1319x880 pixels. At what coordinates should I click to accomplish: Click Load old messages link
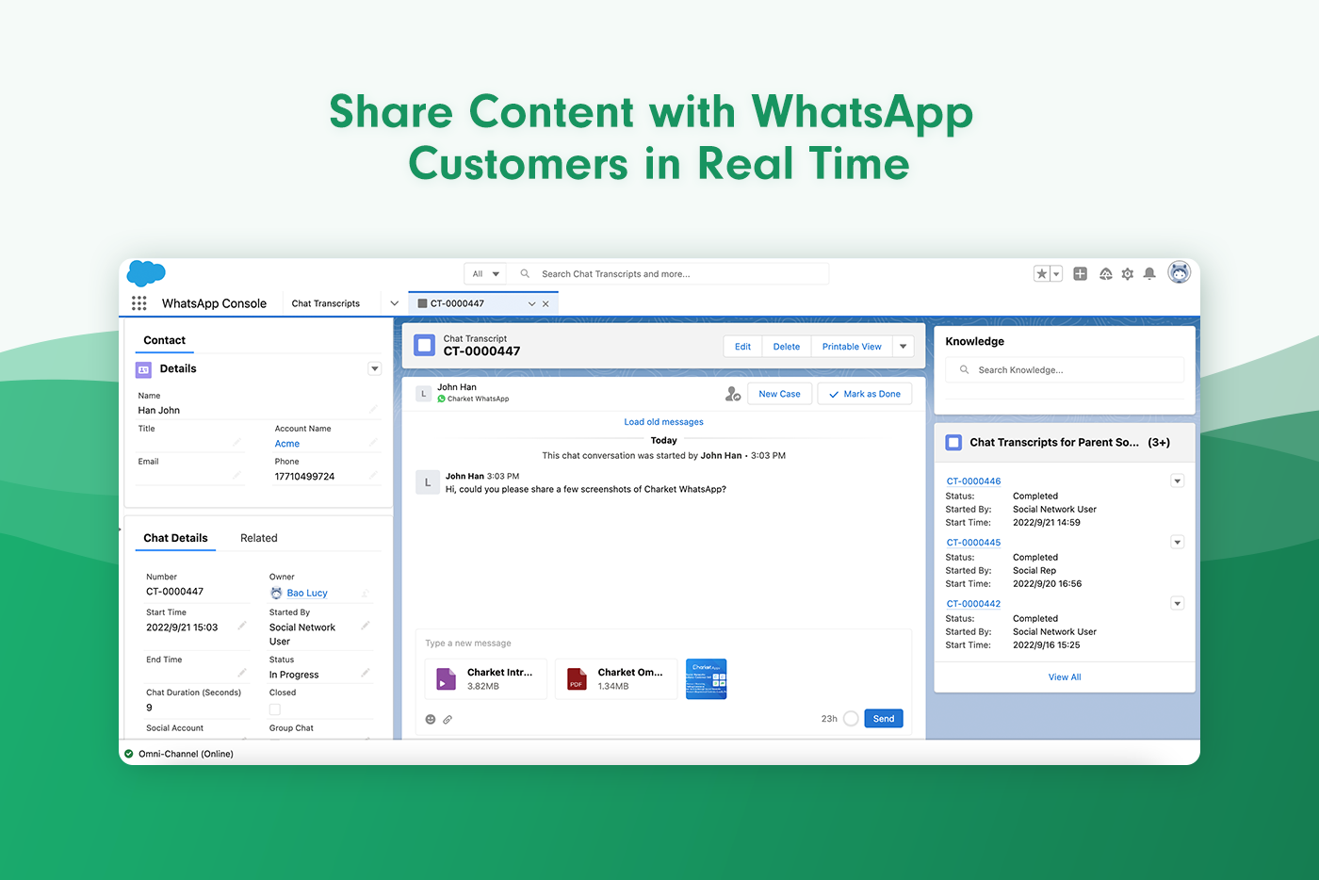663,422
